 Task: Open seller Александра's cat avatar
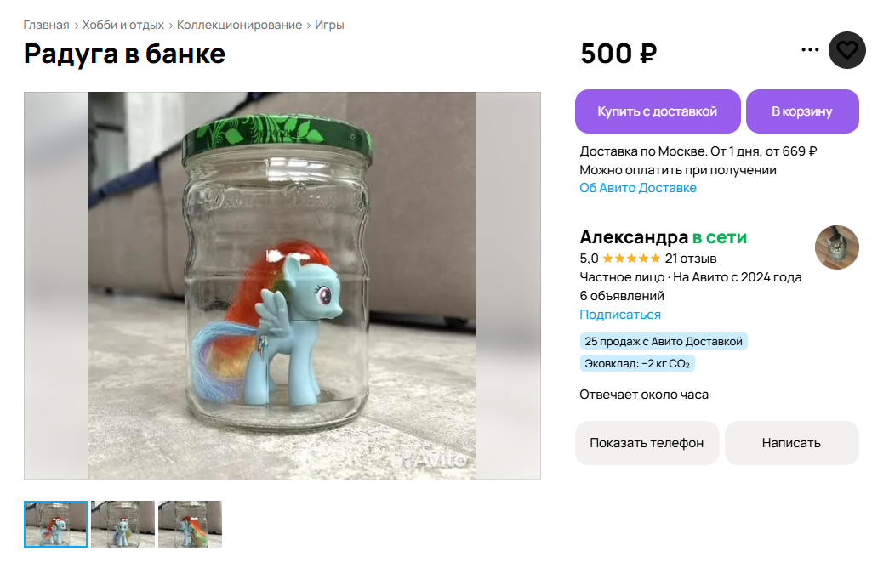837,247
